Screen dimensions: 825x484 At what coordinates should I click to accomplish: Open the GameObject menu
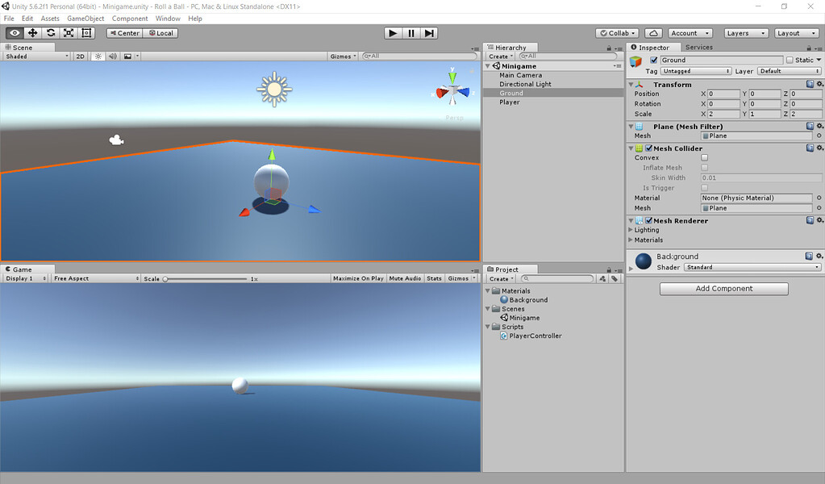click(85, 18)
